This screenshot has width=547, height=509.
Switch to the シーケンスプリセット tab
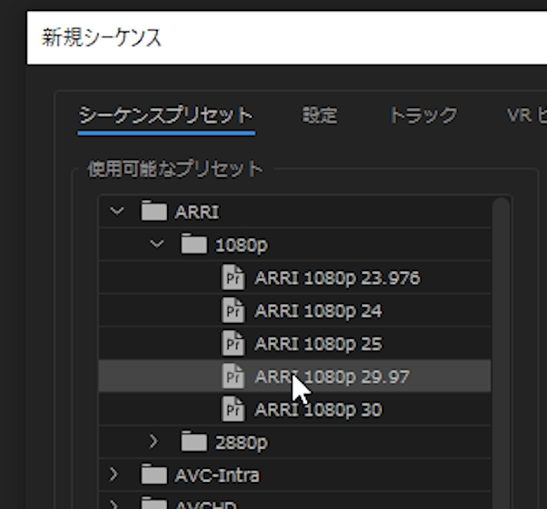(x=166, y=115)
